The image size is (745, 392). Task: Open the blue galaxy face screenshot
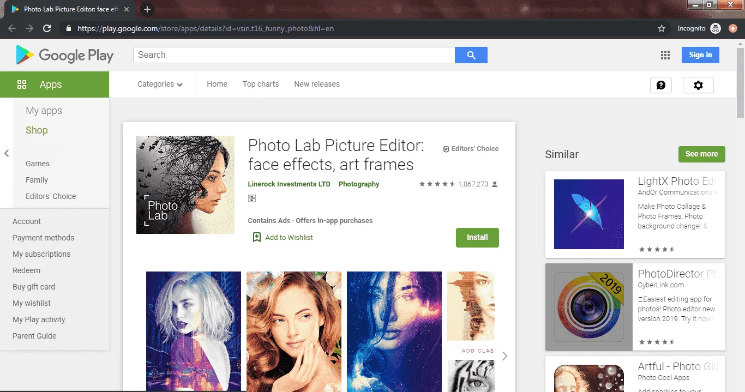(394, 331)
